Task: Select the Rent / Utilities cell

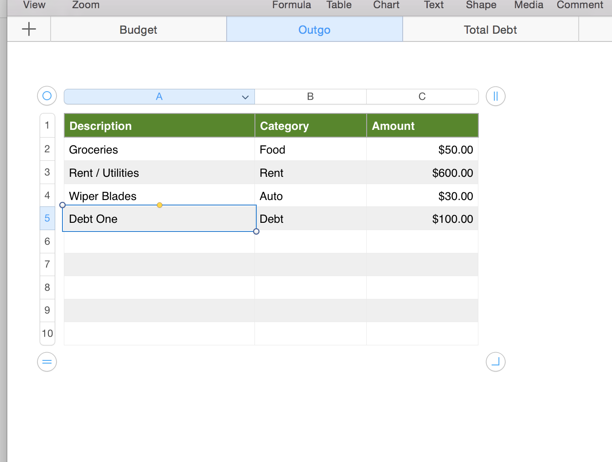Action: click(x=159, y=172)
